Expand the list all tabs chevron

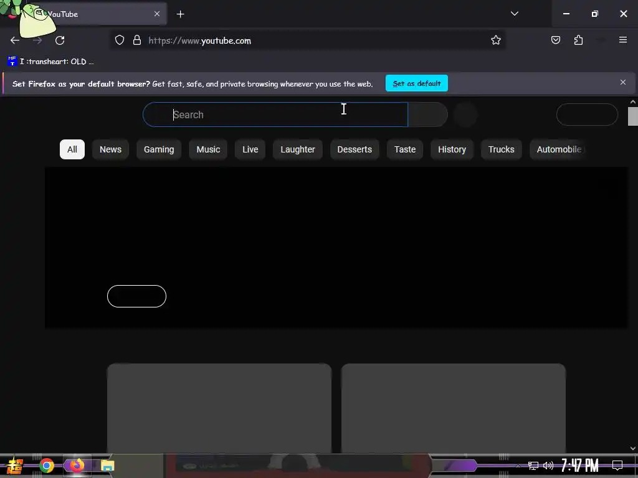pos(514,14)
